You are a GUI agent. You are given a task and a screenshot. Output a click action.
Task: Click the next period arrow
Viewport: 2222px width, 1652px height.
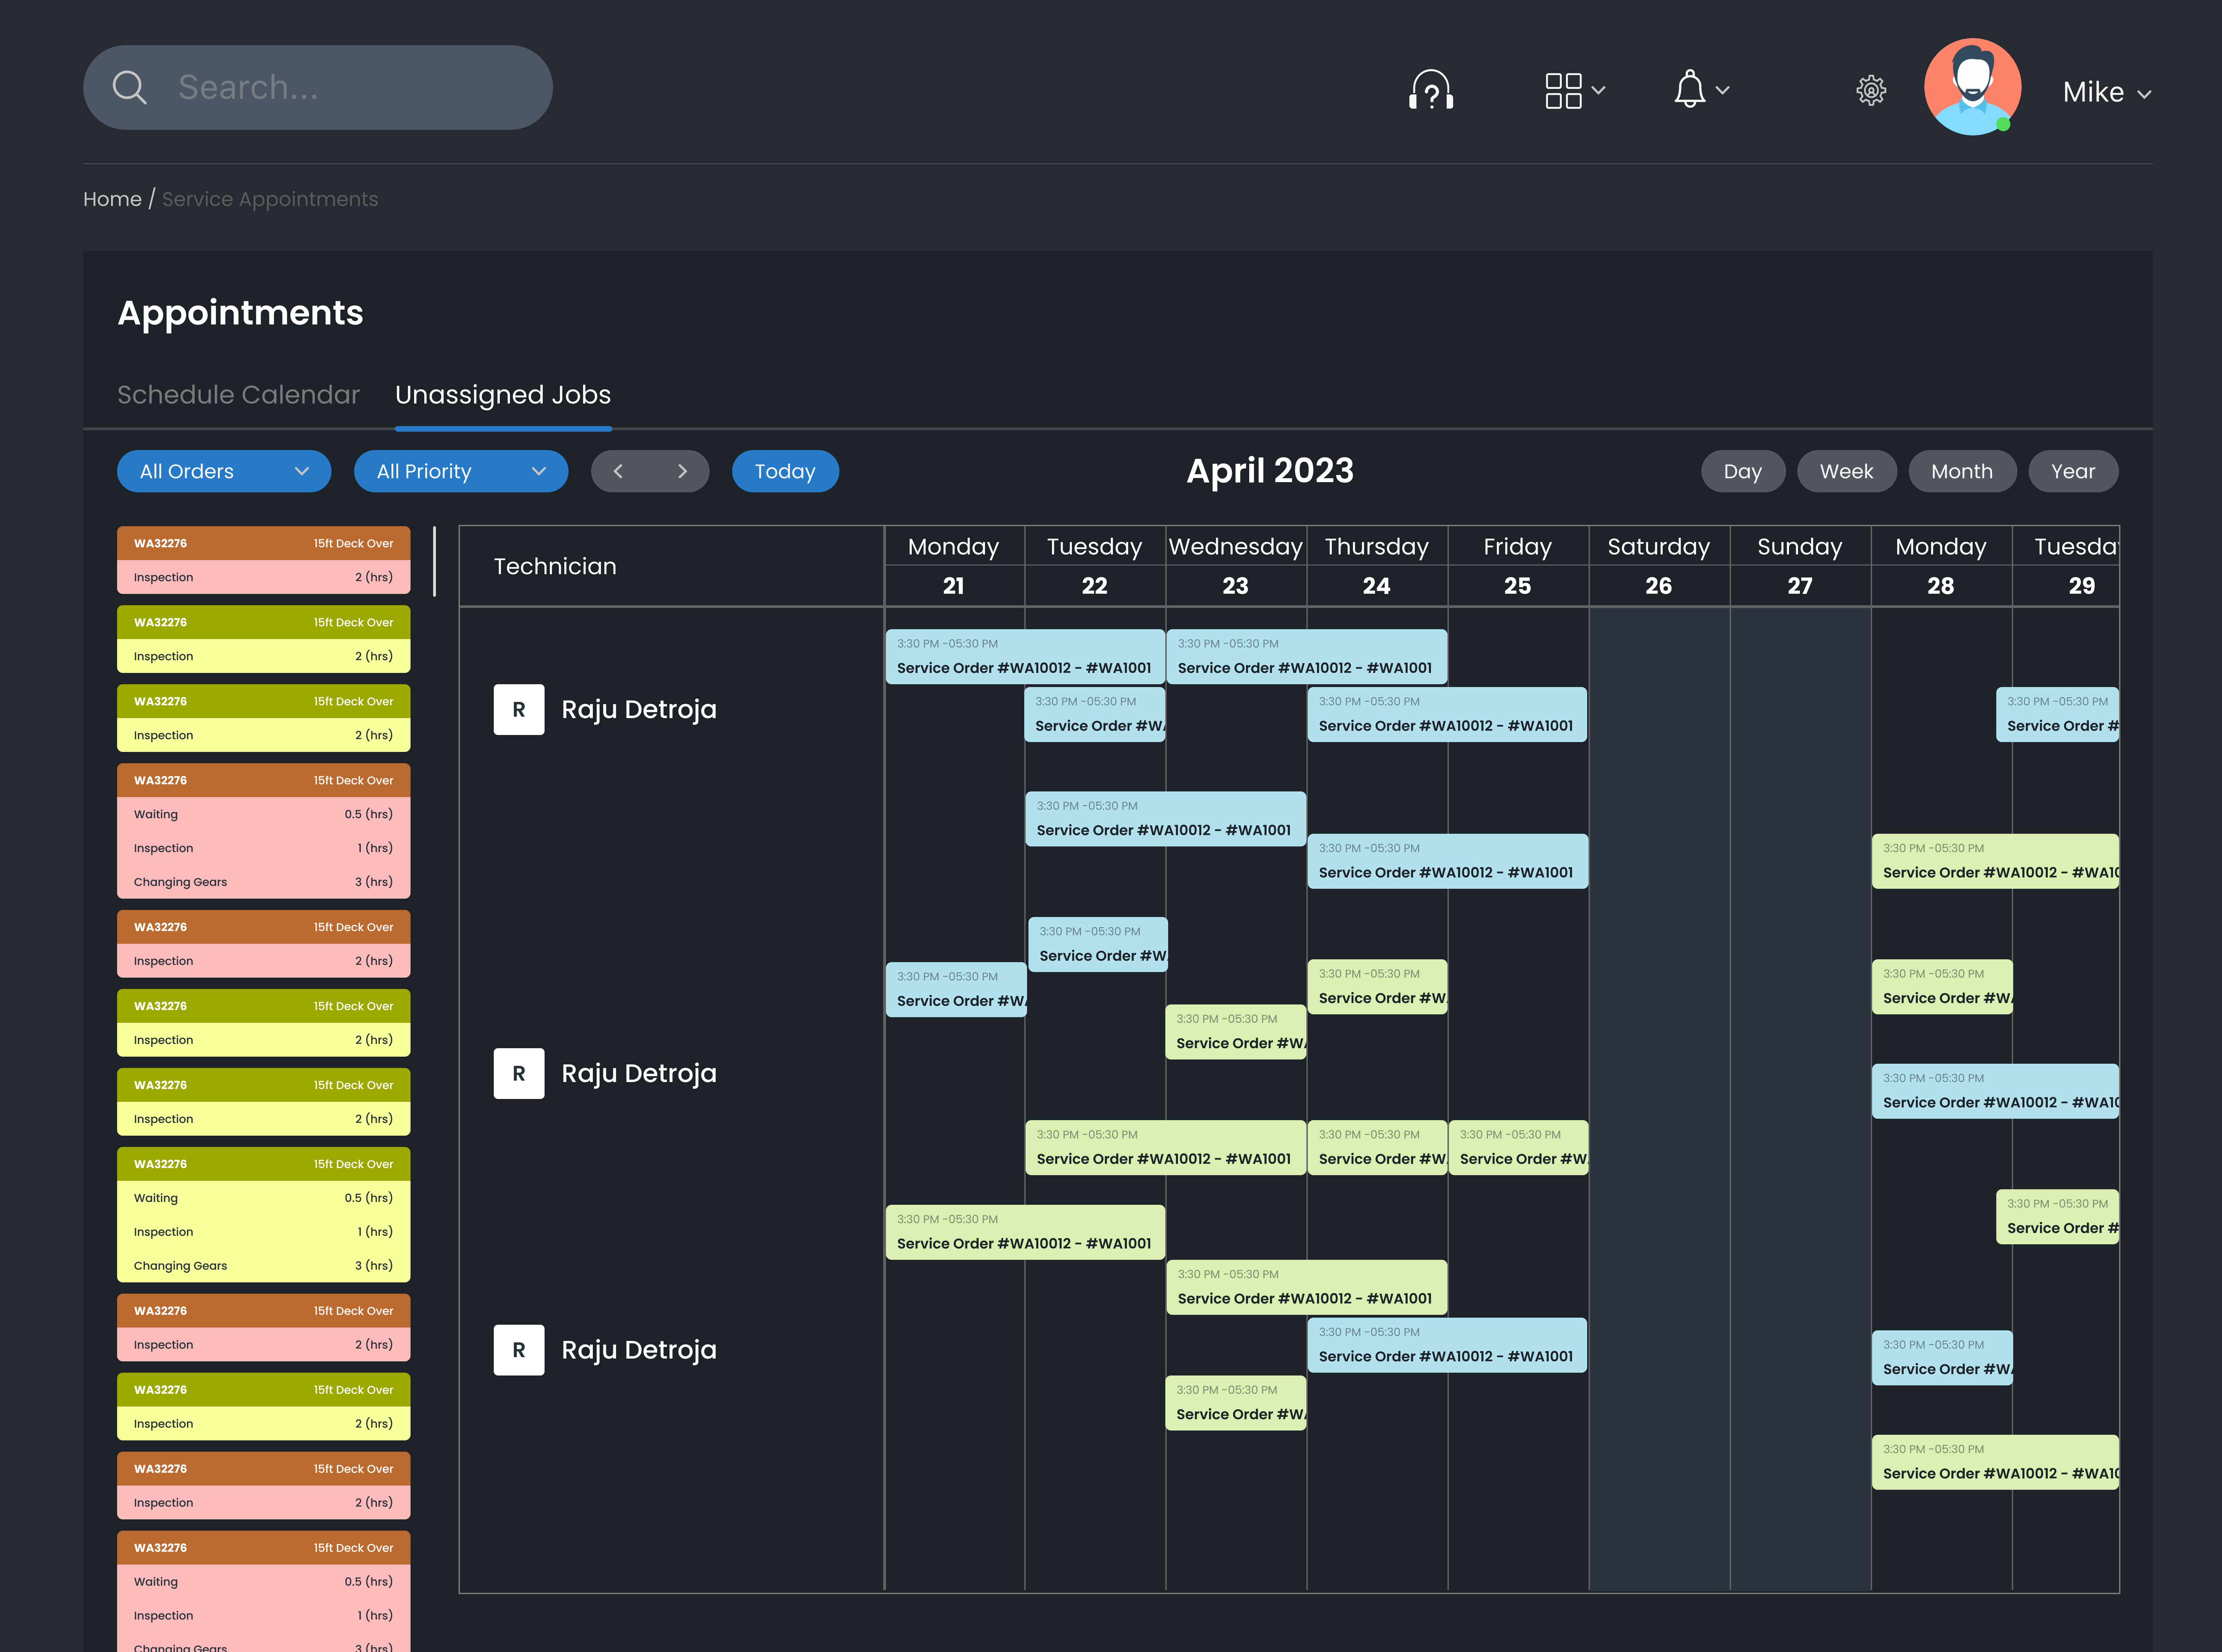[x=682, y=471]
